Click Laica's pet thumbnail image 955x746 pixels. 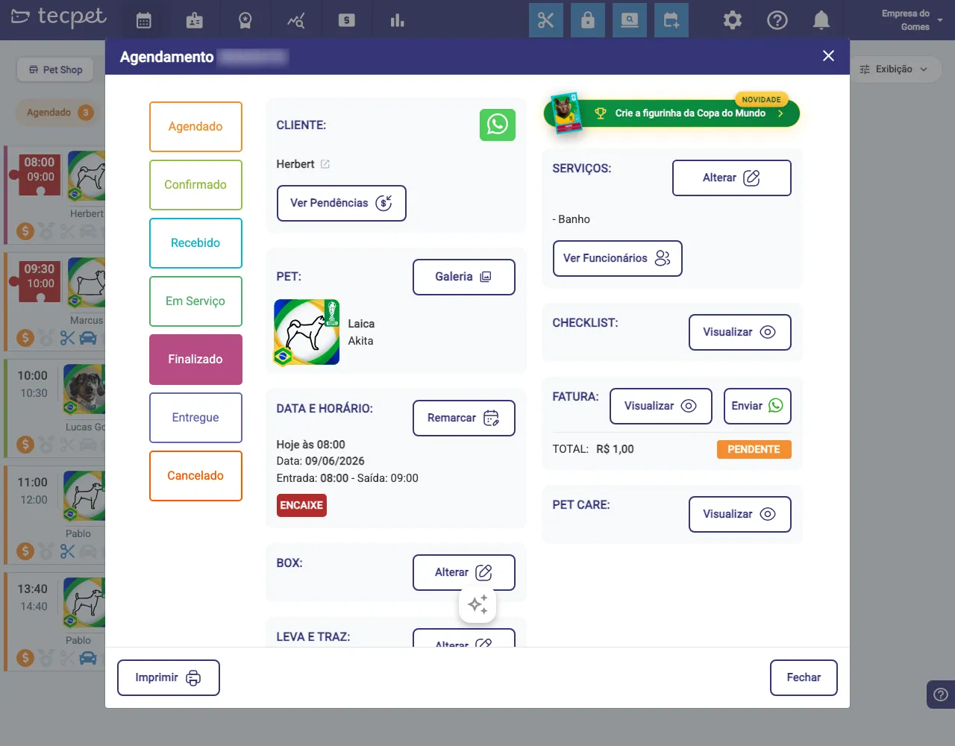coord(307,332)
